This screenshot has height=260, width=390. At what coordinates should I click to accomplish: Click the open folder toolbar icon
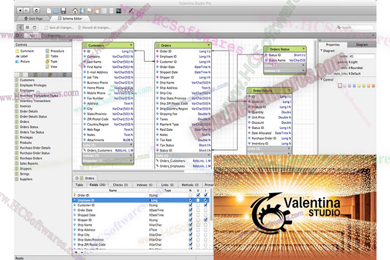[56, 11]
